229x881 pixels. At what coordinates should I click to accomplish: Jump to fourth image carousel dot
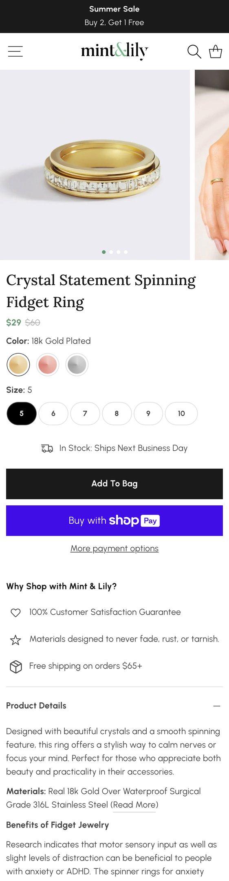click(x=126, y=252)
